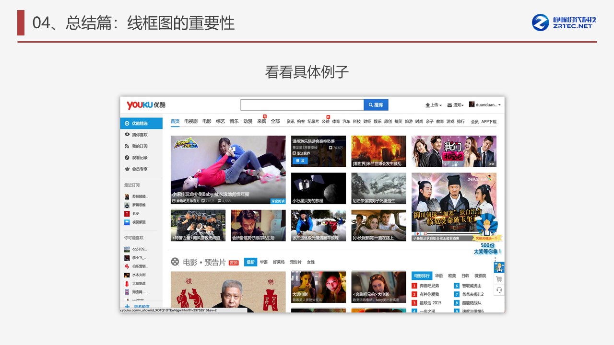The height and width of the screenshot is (345, 614).
Task: Expand the 上传 upload dropdown
Action: coord(433,105)
